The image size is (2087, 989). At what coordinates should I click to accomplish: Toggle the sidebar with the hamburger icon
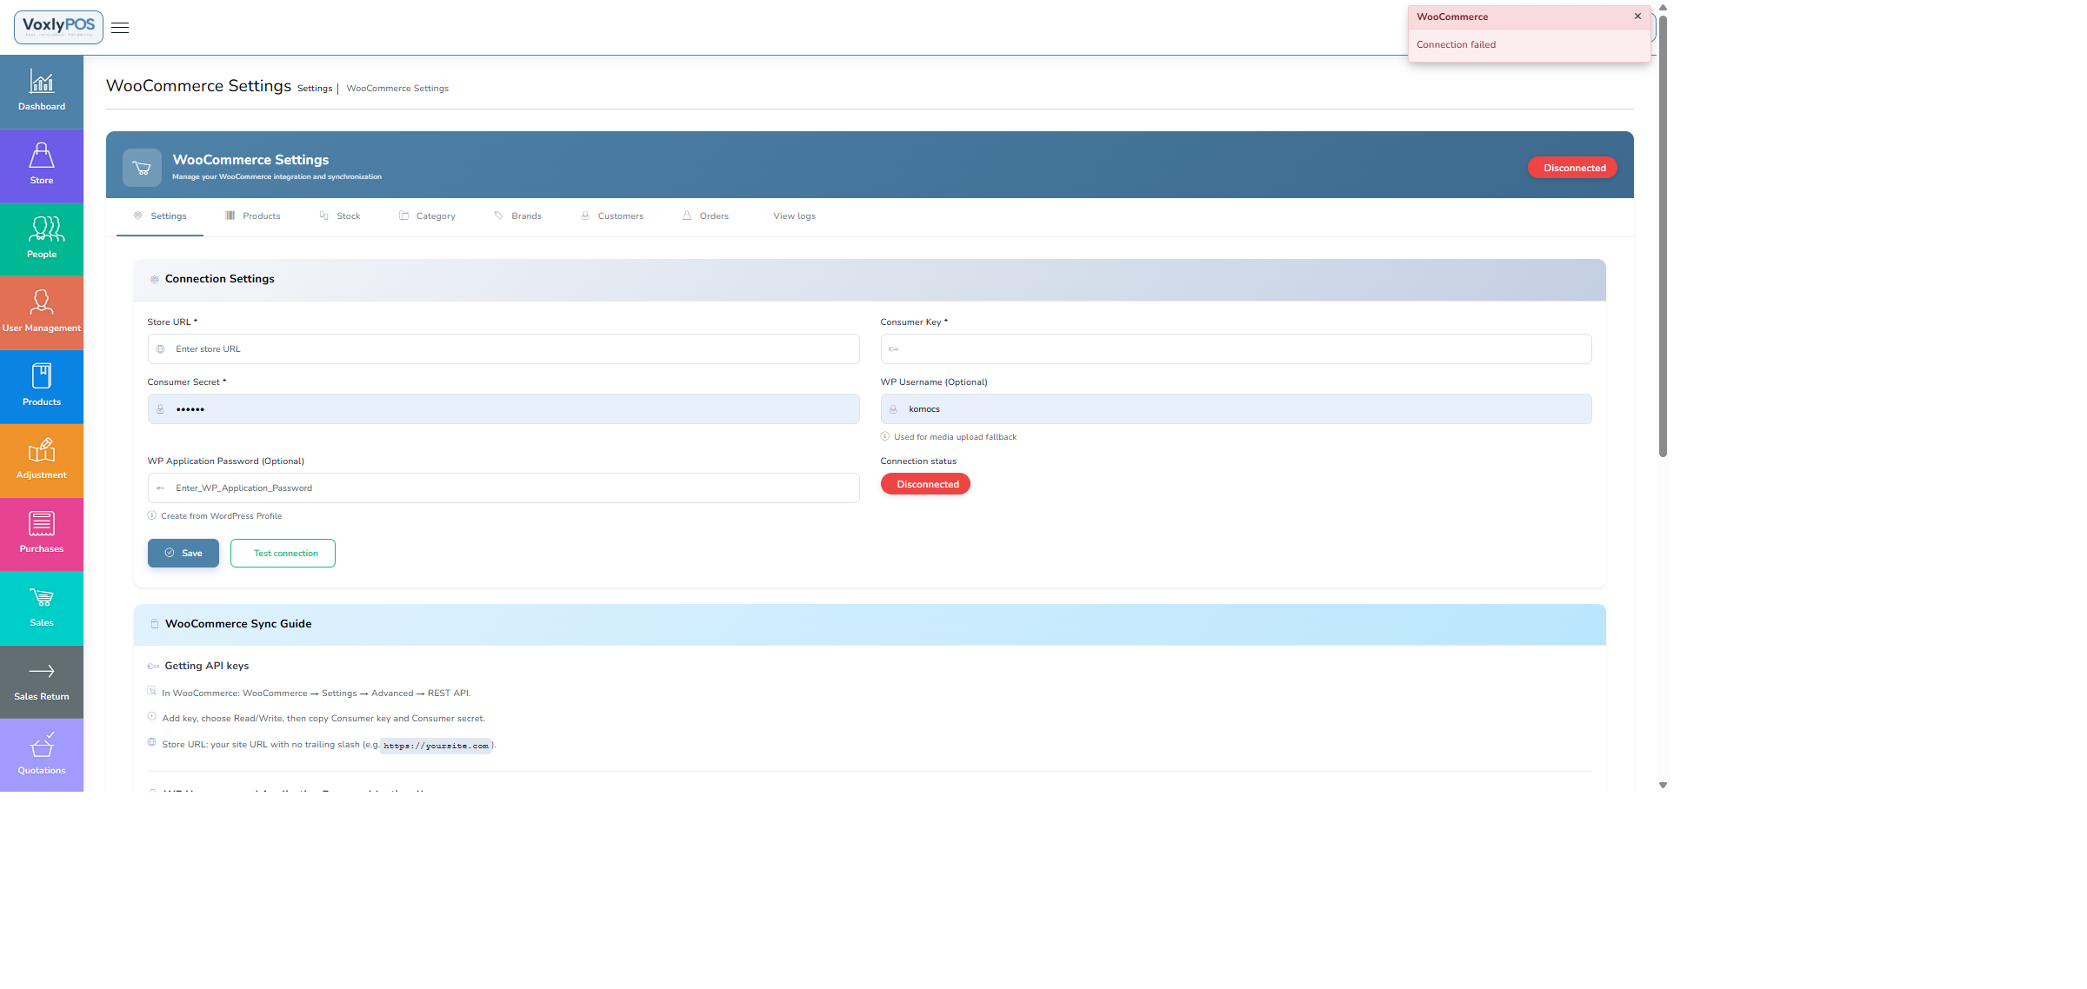pyautogui.click(x=119, y=27)
